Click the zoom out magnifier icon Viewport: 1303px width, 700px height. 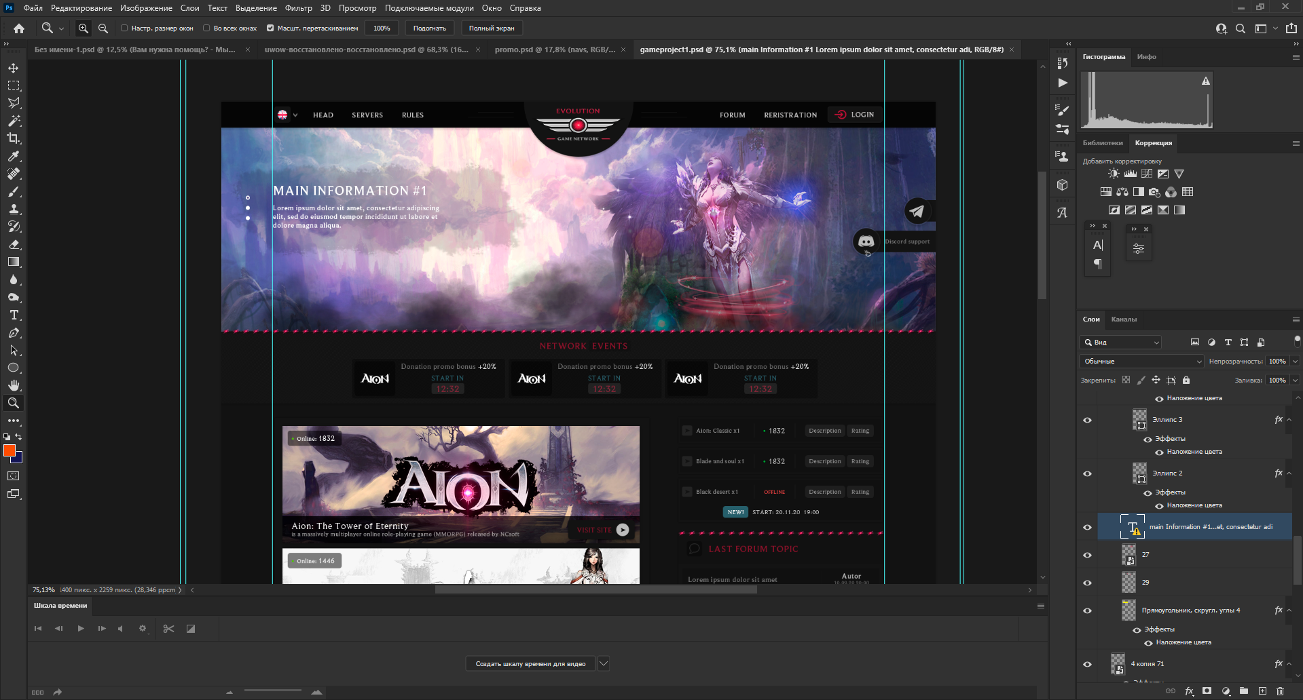click(x=103, y=28)
